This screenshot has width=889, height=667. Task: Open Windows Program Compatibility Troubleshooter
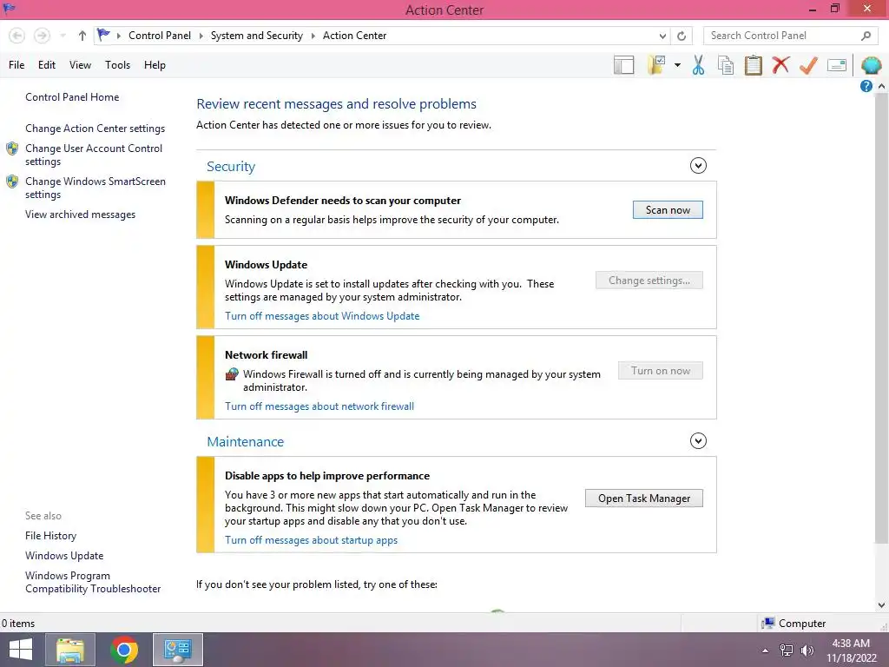coord(93,582)
